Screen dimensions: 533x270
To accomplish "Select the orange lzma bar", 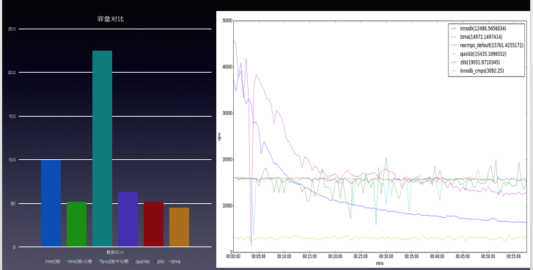I will pyautogui.click(x=179, y=227).
